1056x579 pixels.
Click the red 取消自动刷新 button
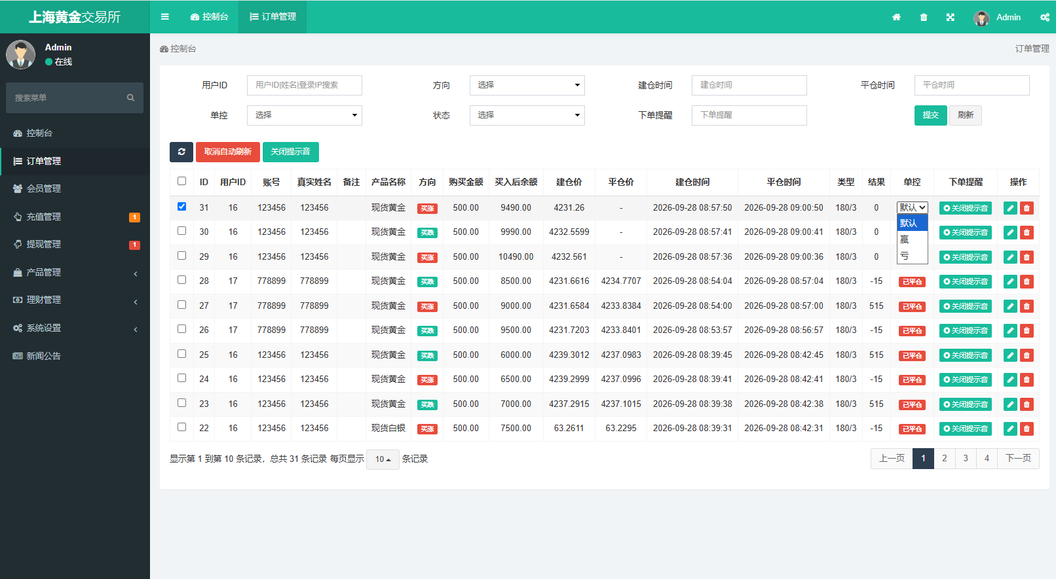(227, 152)
